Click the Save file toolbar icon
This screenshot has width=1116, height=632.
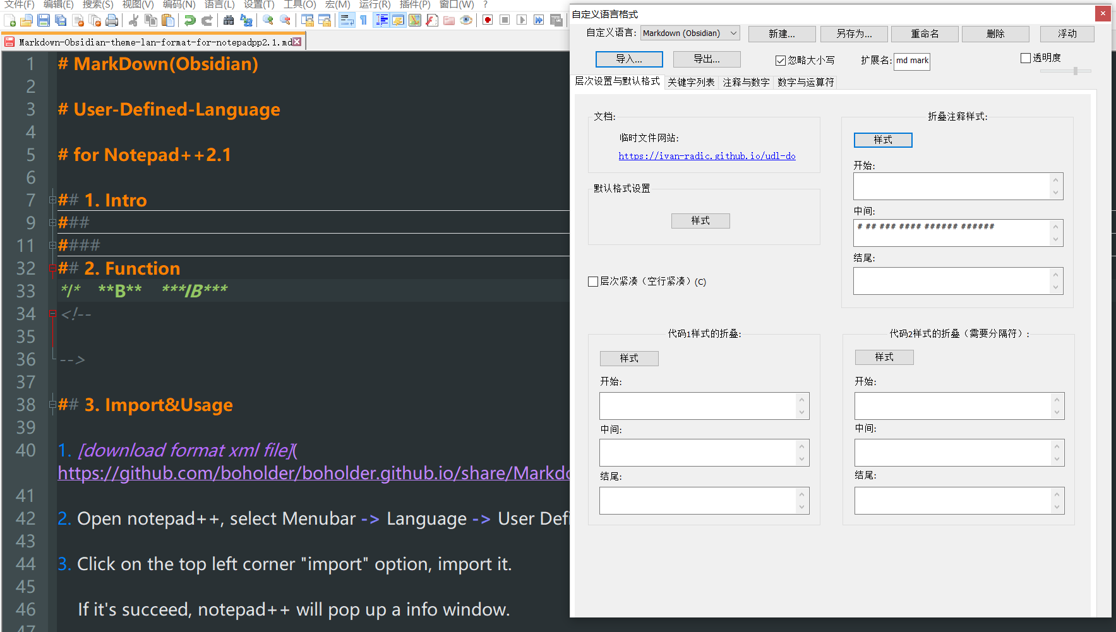click(44, 20)
